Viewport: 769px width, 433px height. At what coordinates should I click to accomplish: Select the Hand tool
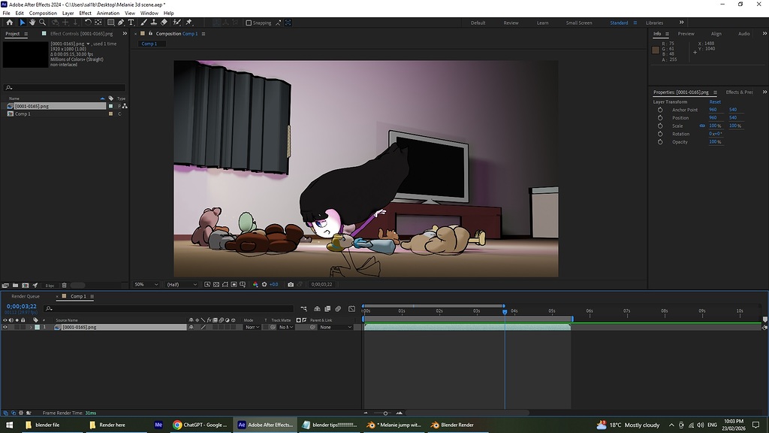[x=32, y=23]
